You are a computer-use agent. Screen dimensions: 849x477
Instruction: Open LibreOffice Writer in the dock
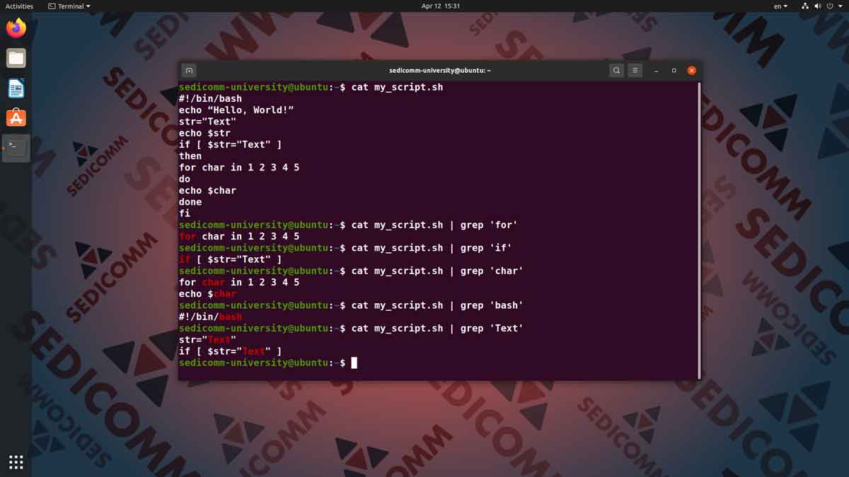click(16, 88)
